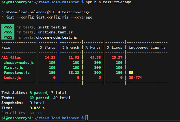Click the PASS badge beside choose-node.test.js

tap(8, 37)
